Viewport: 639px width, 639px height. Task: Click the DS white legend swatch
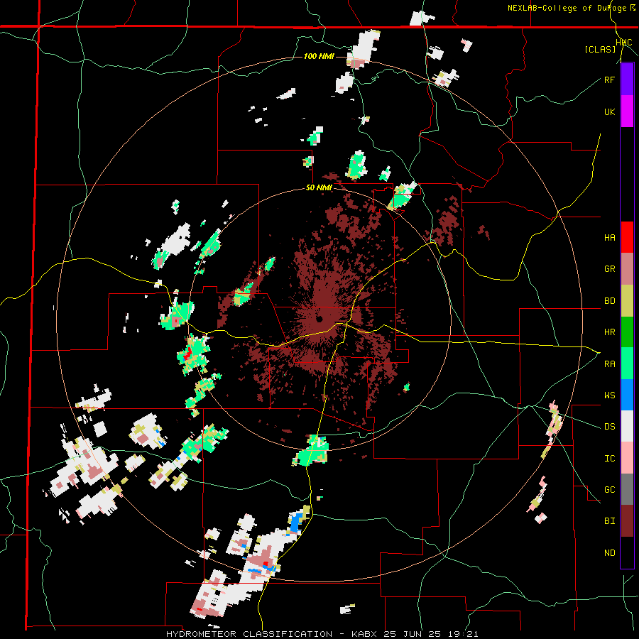point(627,426)
